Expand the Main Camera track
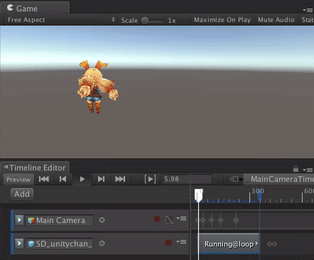Viewport: 314px width, 260px height. 19,220
